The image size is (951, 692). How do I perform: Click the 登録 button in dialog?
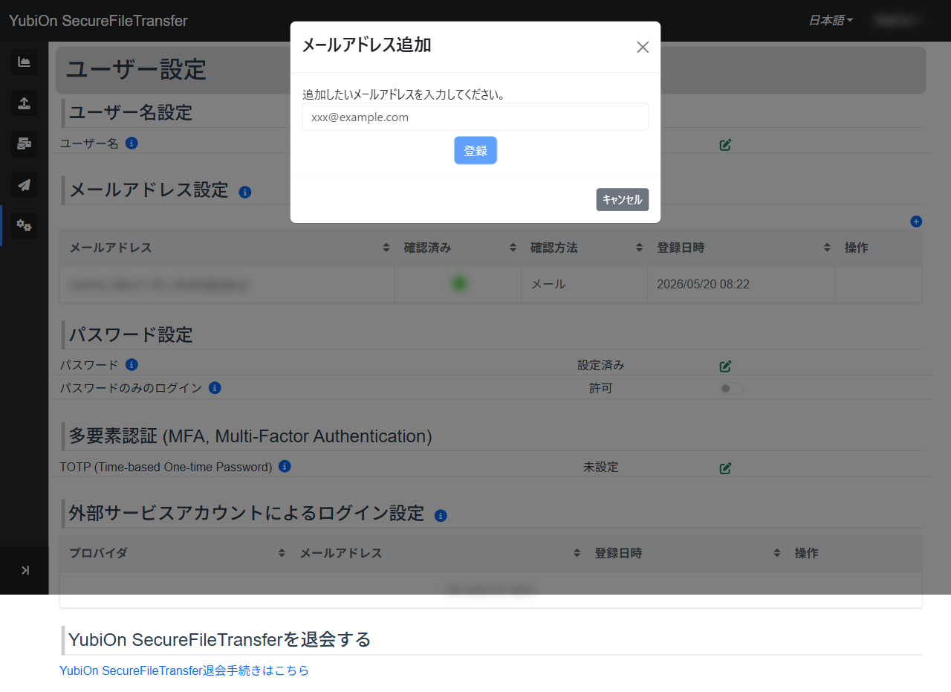475,150
